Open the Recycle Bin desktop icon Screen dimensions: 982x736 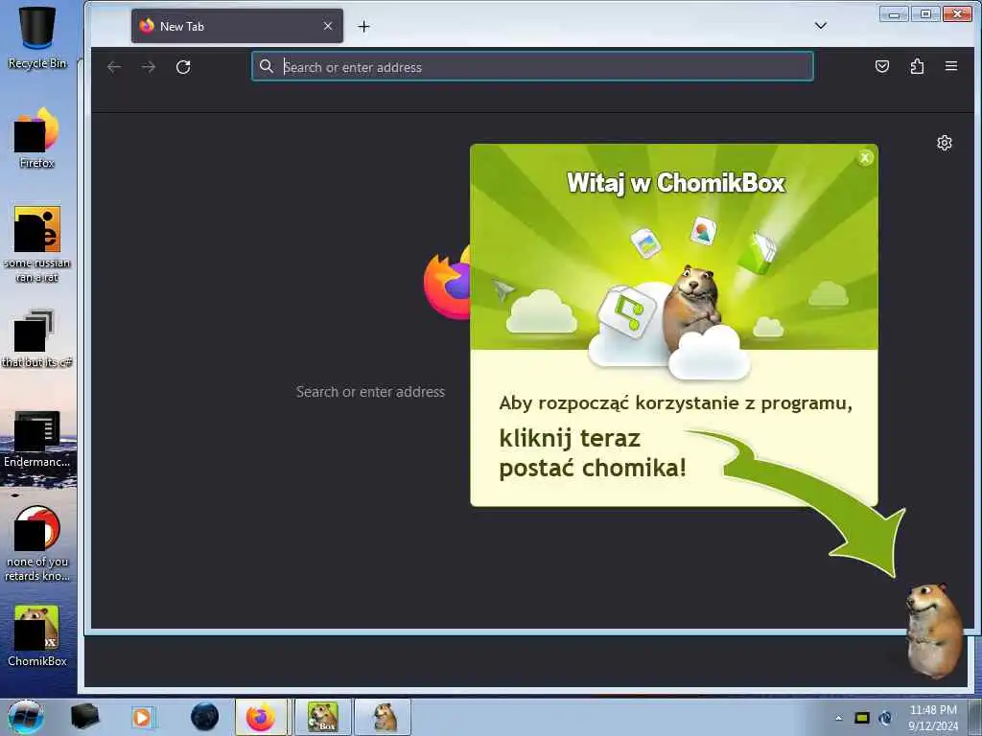click(37, 35)
